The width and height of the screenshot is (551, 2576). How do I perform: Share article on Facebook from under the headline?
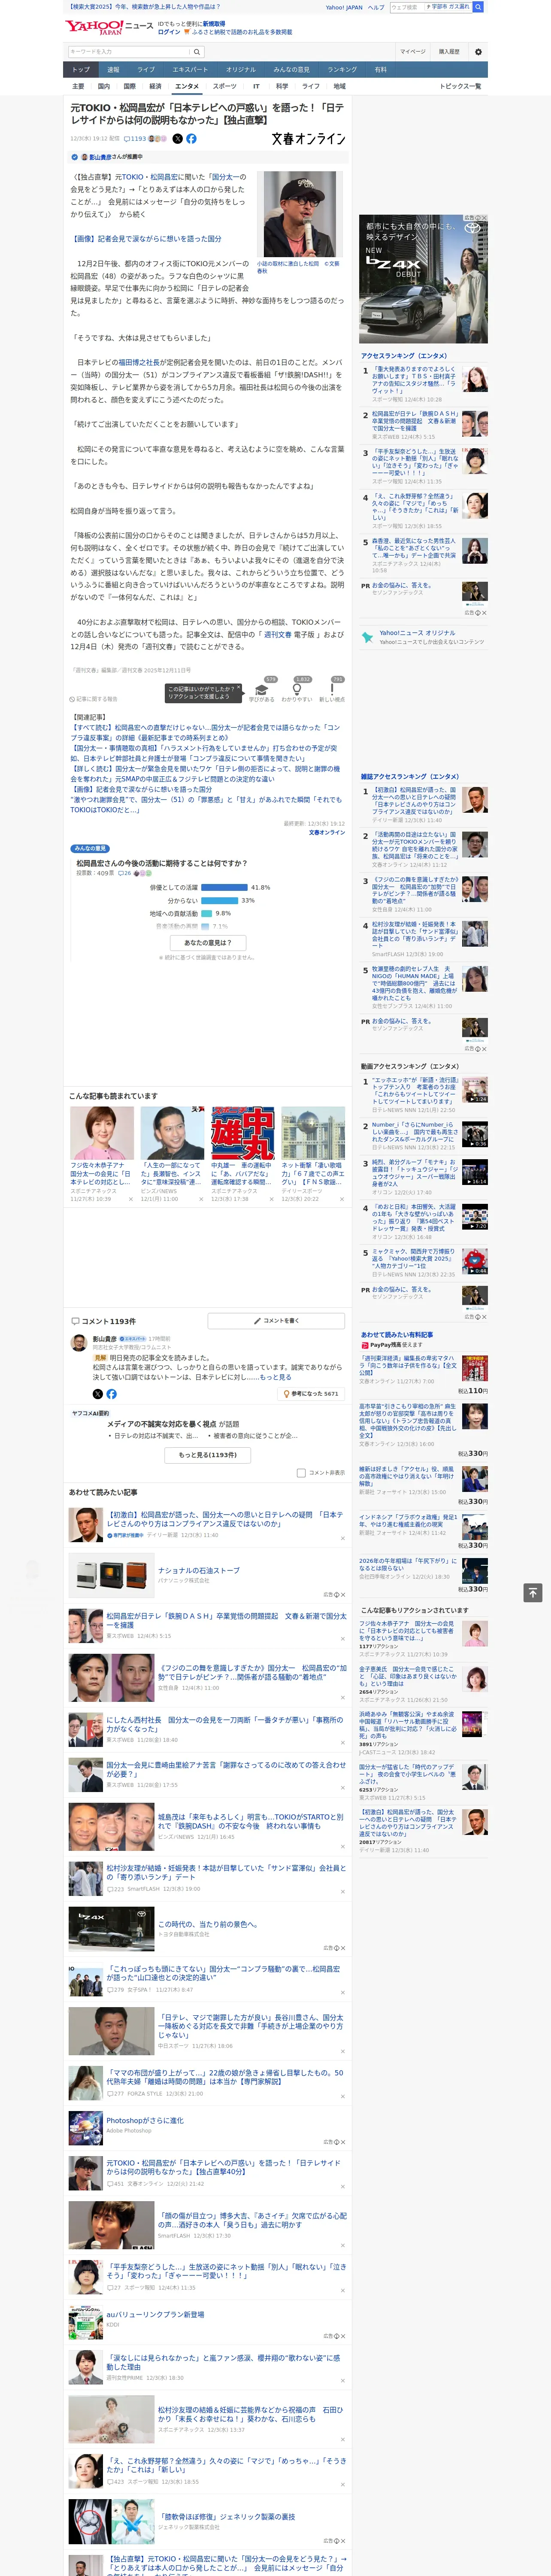[x=191, y=139]
